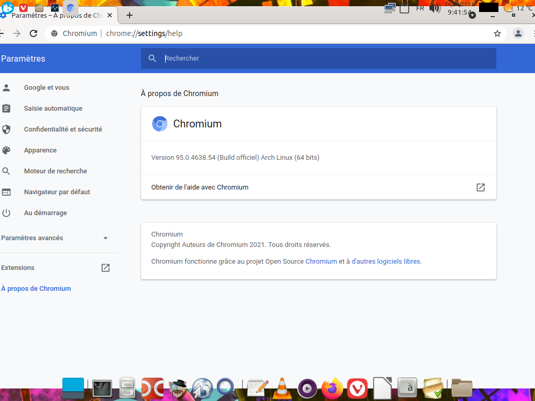
Task: Launch Firefox from the dock
Action: coord(332,388)
